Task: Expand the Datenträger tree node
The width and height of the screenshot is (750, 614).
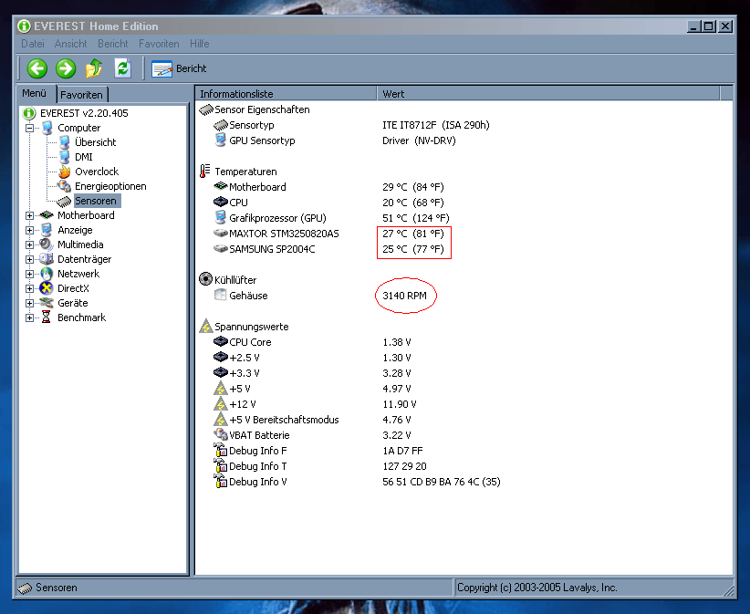Action: point(30,260)
